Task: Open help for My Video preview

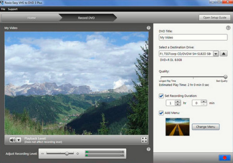Action: tap(148, 28)
